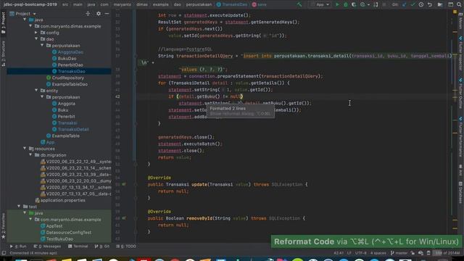Collapse the dao folder in the tree
This screenshot has height=261, width=464.
[36, 38]
